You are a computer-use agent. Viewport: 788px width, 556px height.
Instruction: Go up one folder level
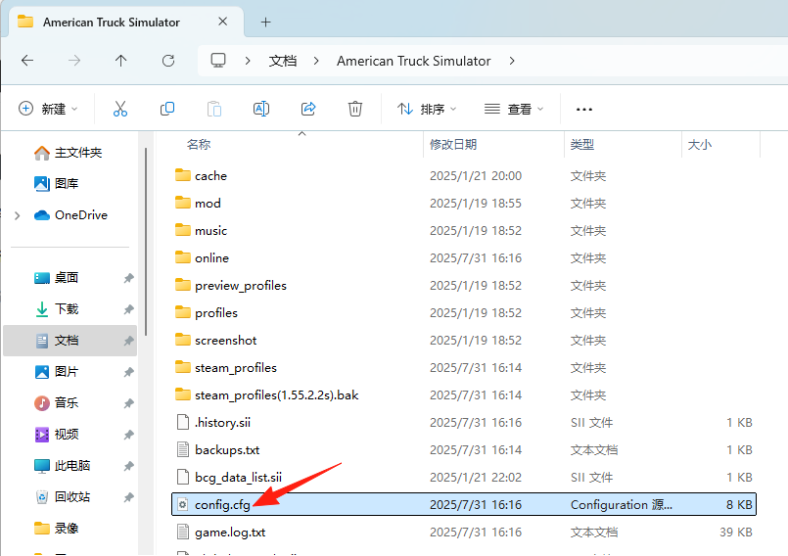tap(120, 61)
